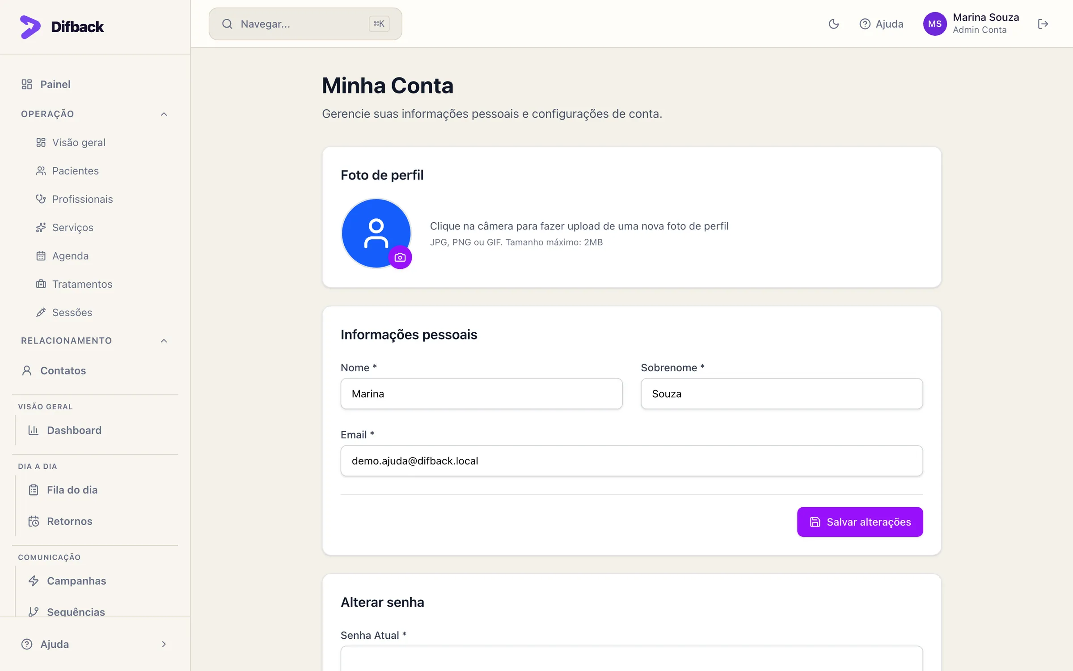1073x671 pixels.
Task: Click the MS user avatar
Action: click(x=935, y=24)
